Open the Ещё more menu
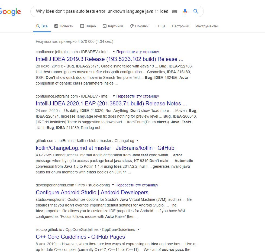Screen dimensions: 265x252 point(160,26)
